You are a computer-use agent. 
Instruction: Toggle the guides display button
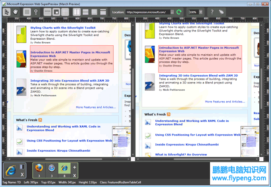click(x=65, y=12)
